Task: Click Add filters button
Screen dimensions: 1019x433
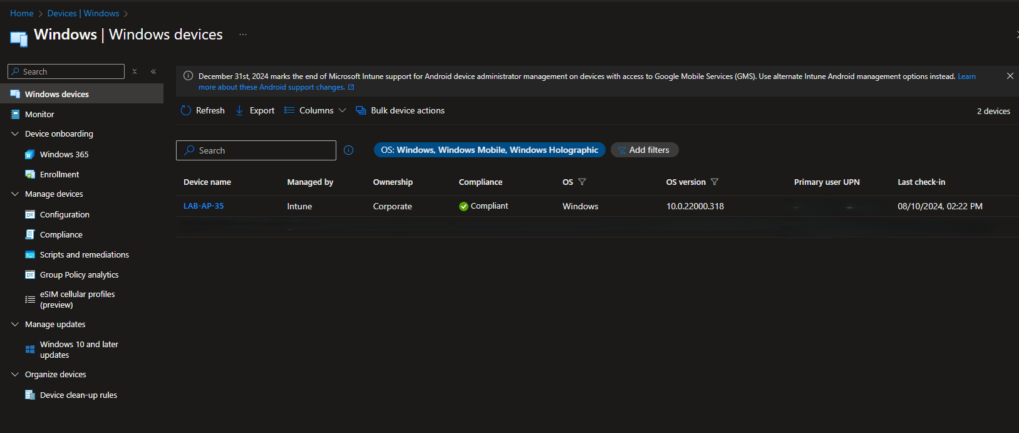Action: click(x=644, y=150)
